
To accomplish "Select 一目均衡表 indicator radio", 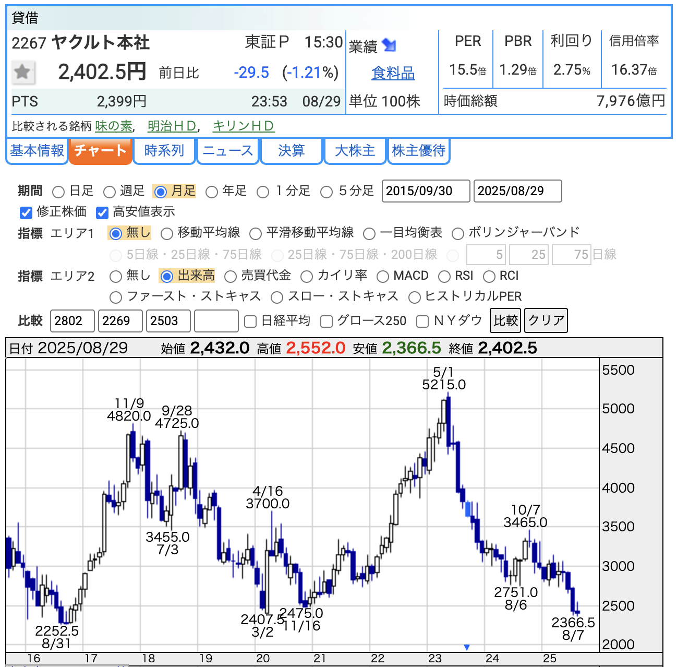I will click(x=369, y=233).
